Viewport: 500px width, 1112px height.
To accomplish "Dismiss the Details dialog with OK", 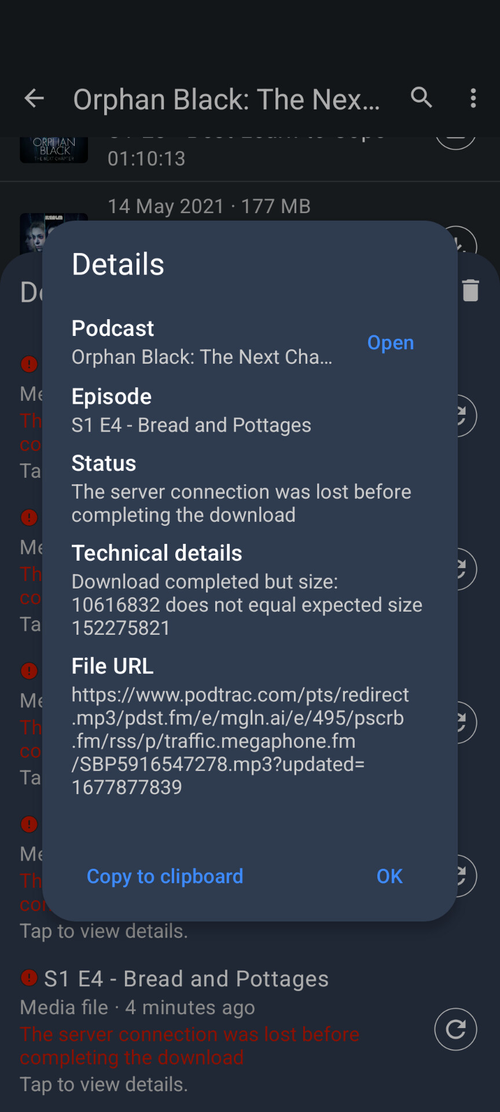I will [x=389, y=876].
